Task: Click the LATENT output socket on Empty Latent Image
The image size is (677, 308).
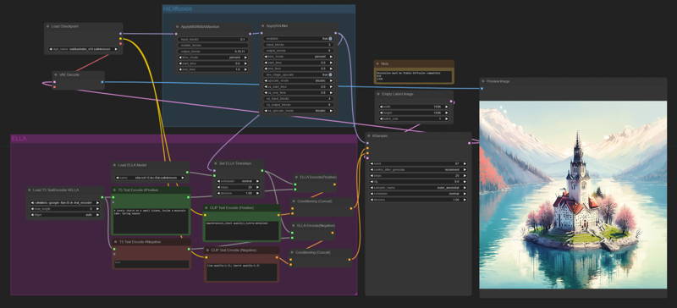Action: pyautogui.click(x=451, y=102)
